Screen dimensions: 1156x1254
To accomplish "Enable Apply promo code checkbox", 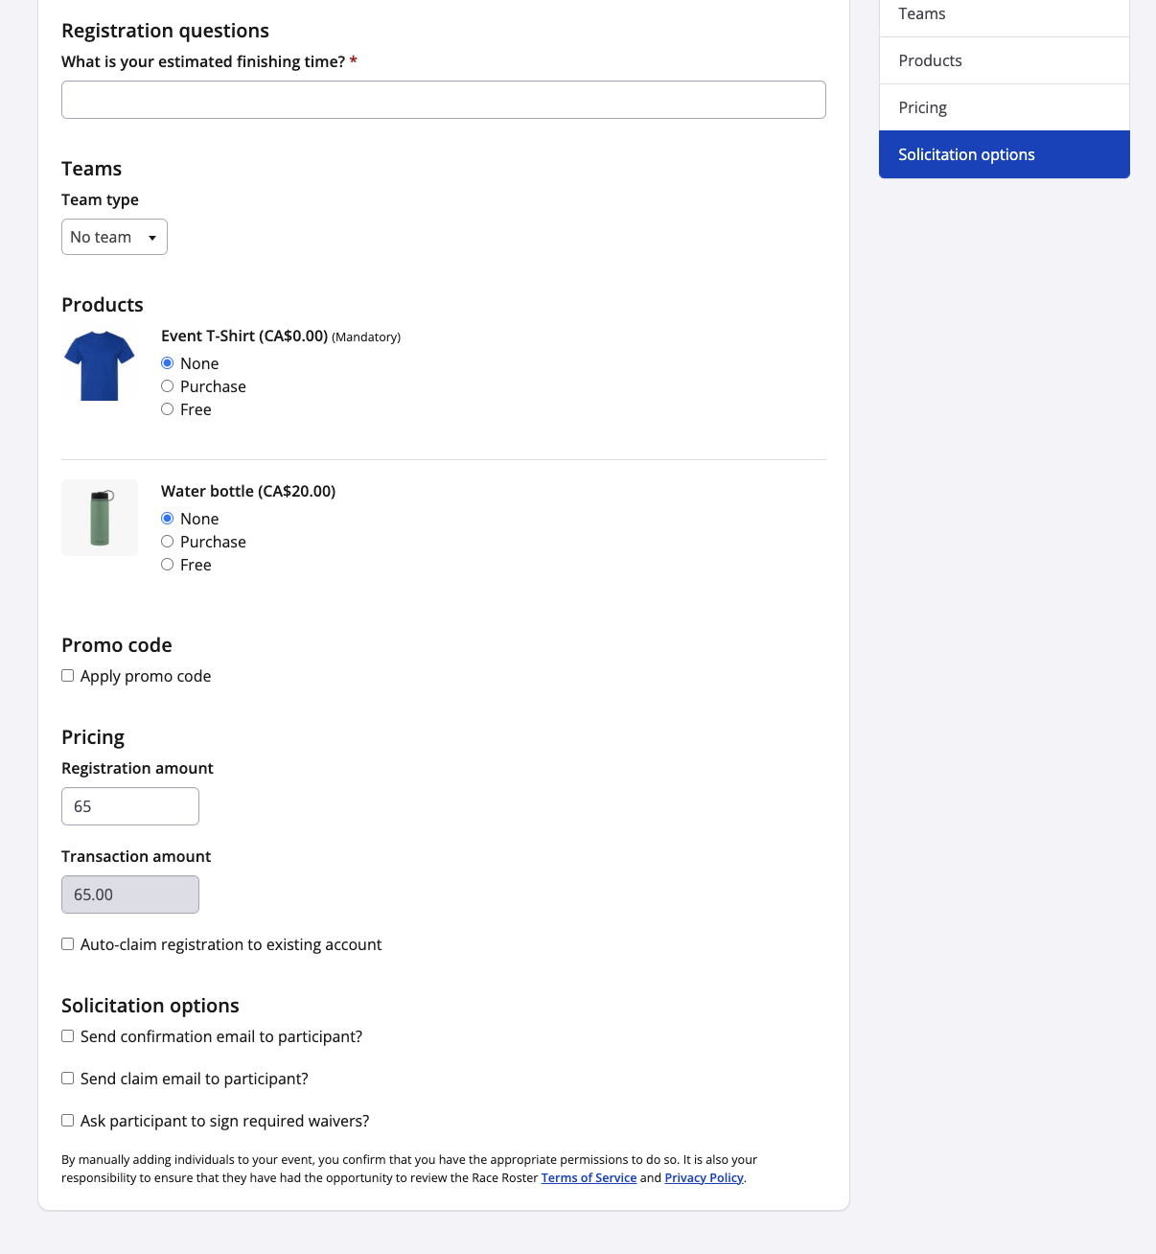I will point(68,676).
